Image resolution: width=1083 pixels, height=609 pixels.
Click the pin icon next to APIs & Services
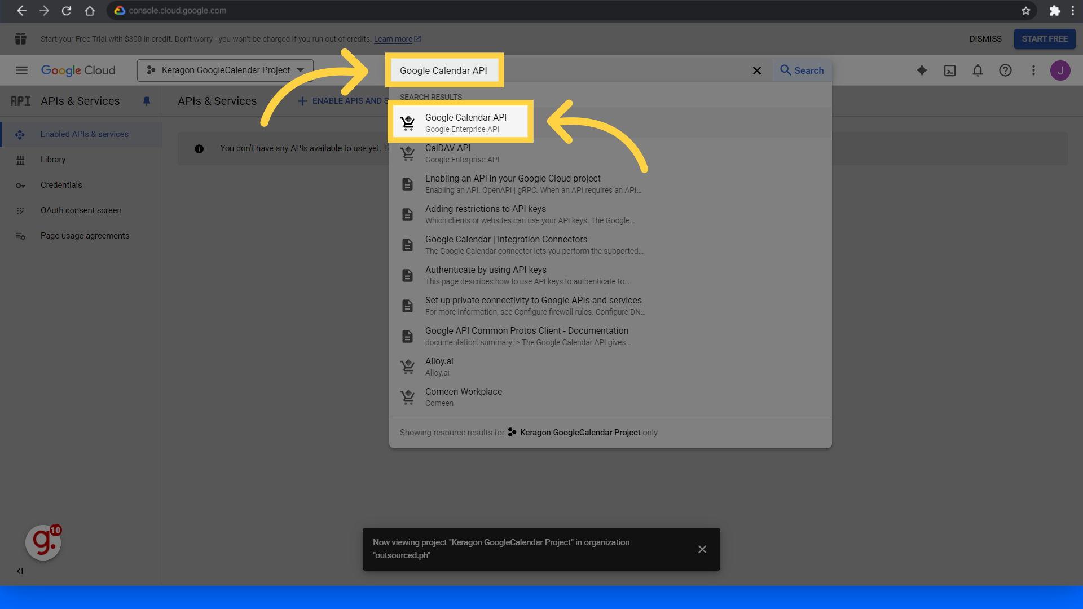coord(147,101)
